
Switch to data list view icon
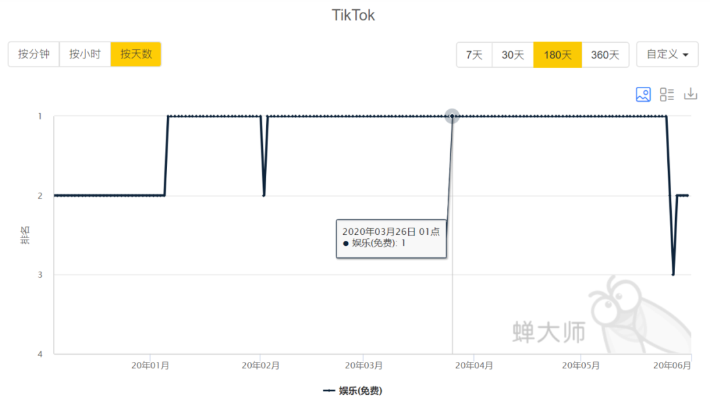coord(667,94)
